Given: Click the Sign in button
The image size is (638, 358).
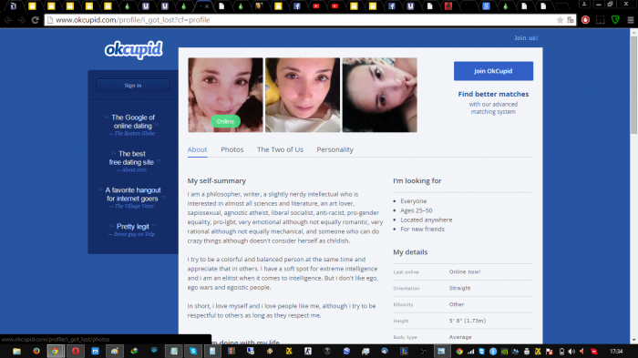Looking at the screenshot, I should pyautogui.click(x=133, y=86).
